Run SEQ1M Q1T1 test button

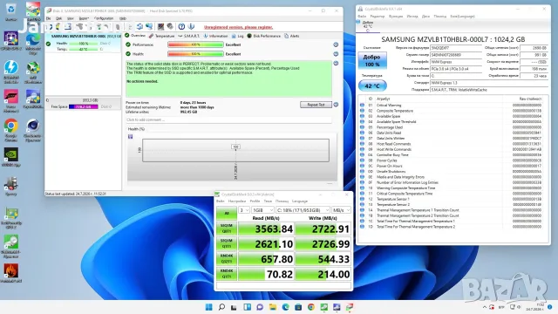coord(227,243)
